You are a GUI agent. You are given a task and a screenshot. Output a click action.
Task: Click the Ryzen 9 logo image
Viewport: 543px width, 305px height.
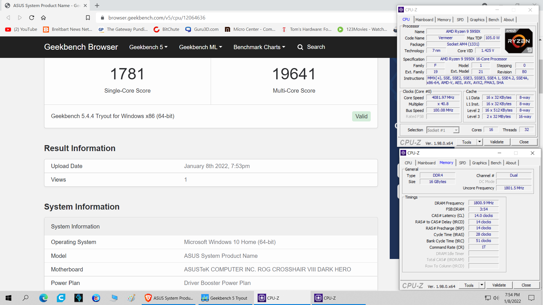tap(519, 41)
